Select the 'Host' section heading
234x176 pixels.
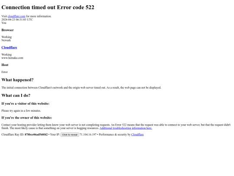click(x=5, y=65)
